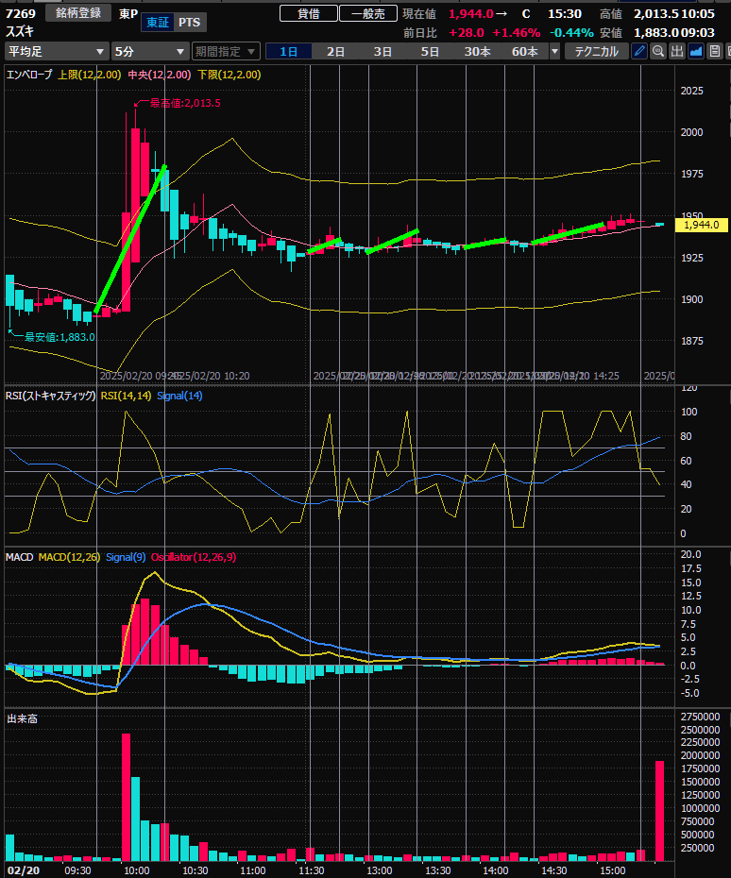
Task: Open the 平均足 chart type dropdown
Action: point(56,51)
